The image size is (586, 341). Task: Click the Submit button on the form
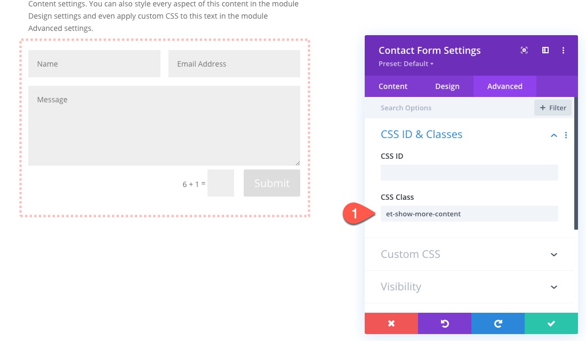(271, 183)
